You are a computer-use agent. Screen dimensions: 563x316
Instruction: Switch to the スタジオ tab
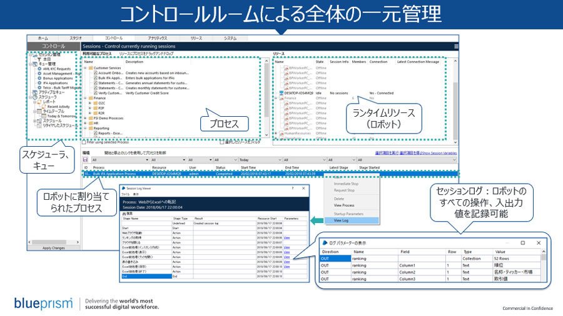76,38
